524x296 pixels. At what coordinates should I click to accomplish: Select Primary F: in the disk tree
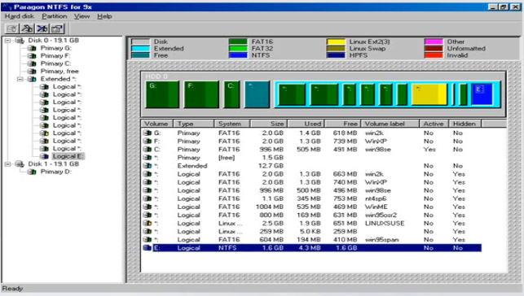pos(55,55)
